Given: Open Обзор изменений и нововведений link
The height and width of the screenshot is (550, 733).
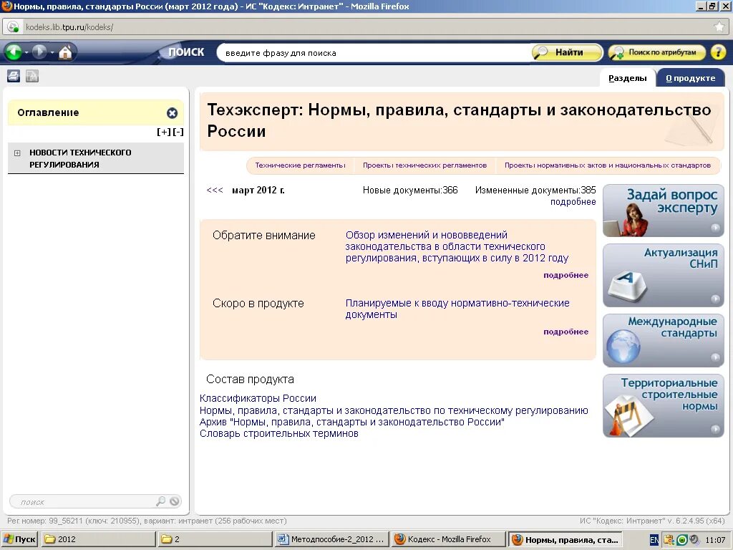Looking at the screenshot, I should tap(457, 246).
